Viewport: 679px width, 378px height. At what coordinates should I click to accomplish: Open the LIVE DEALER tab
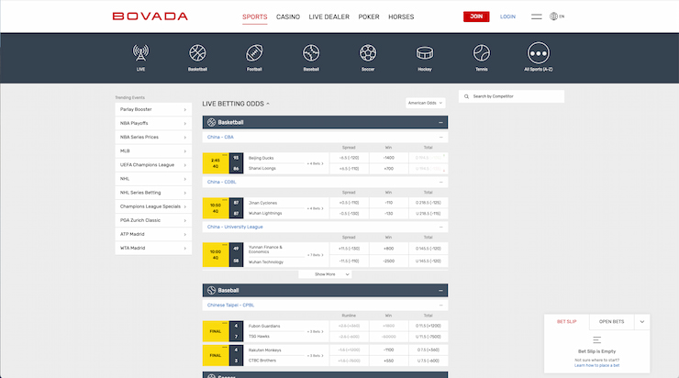tap(329, 17)
